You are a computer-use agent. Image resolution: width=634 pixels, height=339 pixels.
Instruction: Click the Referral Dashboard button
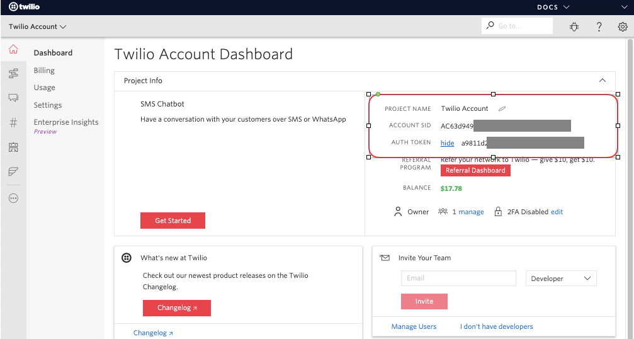pyautogui.click(x=475, y=170)
